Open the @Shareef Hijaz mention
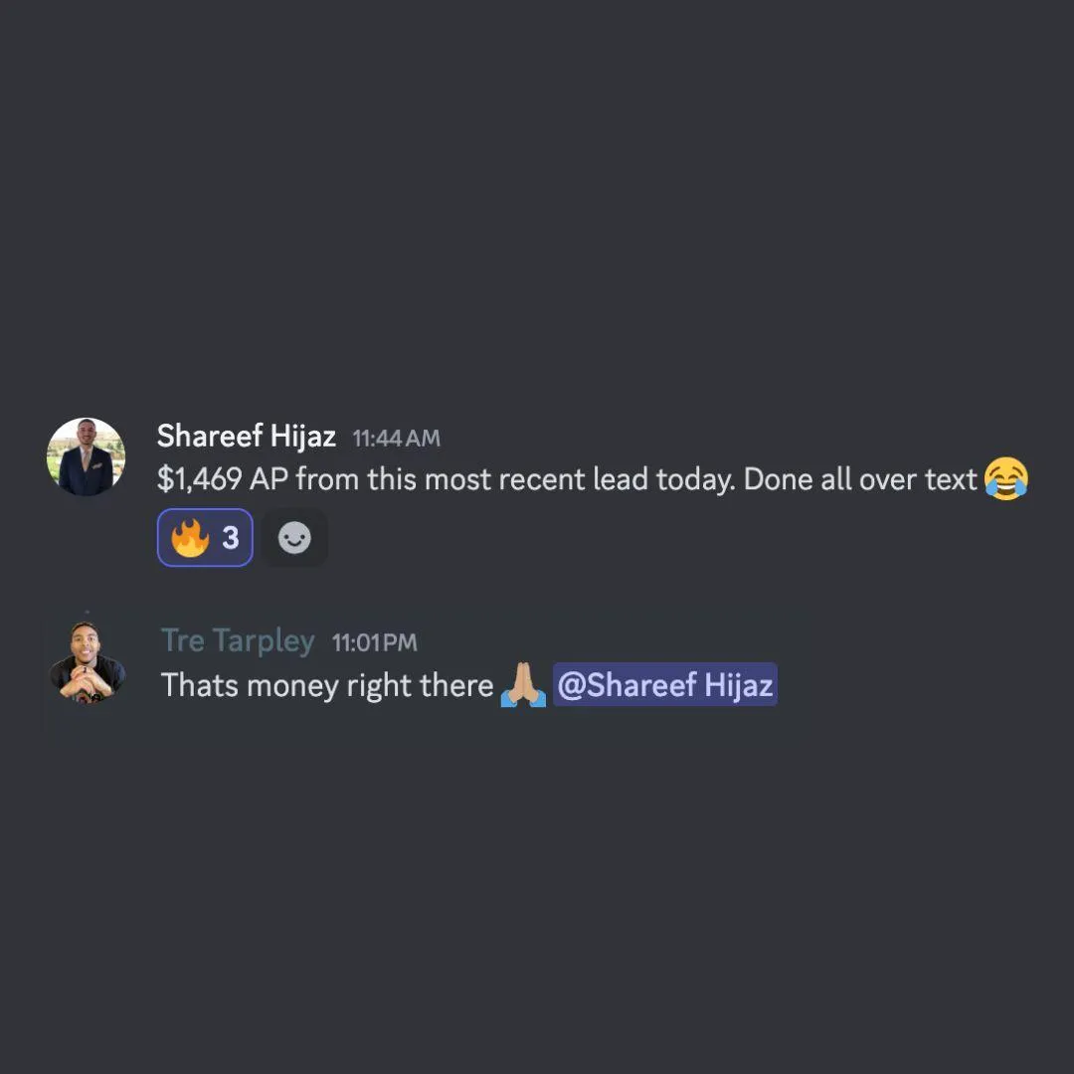The image size is (1074, 1074). click(x=665, y=684)
